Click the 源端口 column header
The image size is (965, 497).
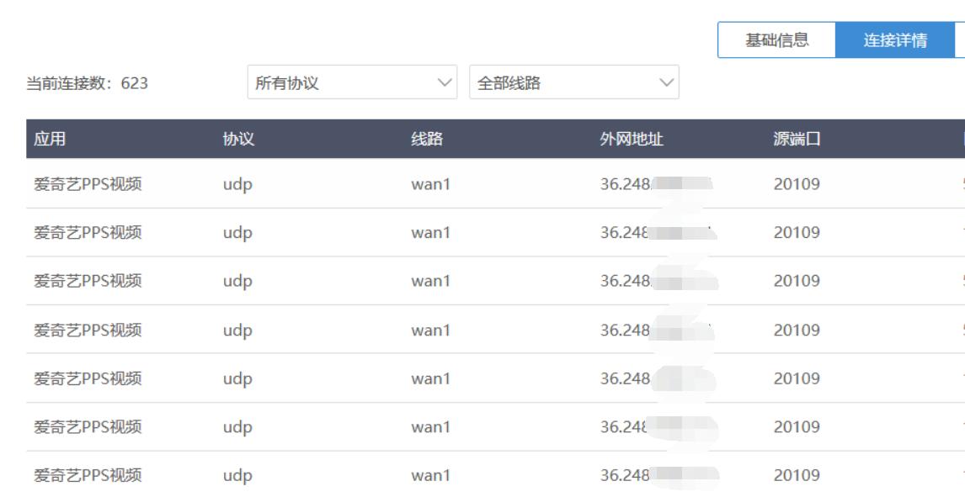[x=797, y=140]
